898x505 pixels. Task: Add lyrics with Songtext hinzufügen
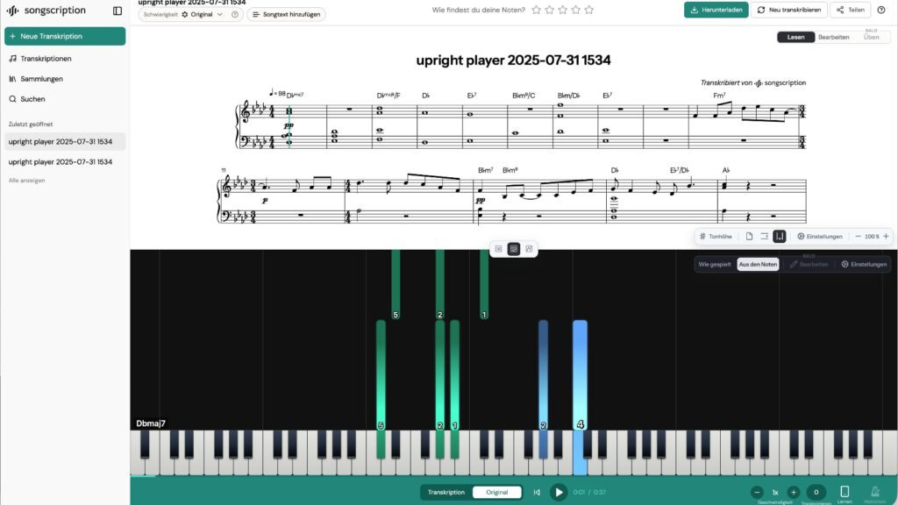tap(287, 14)
